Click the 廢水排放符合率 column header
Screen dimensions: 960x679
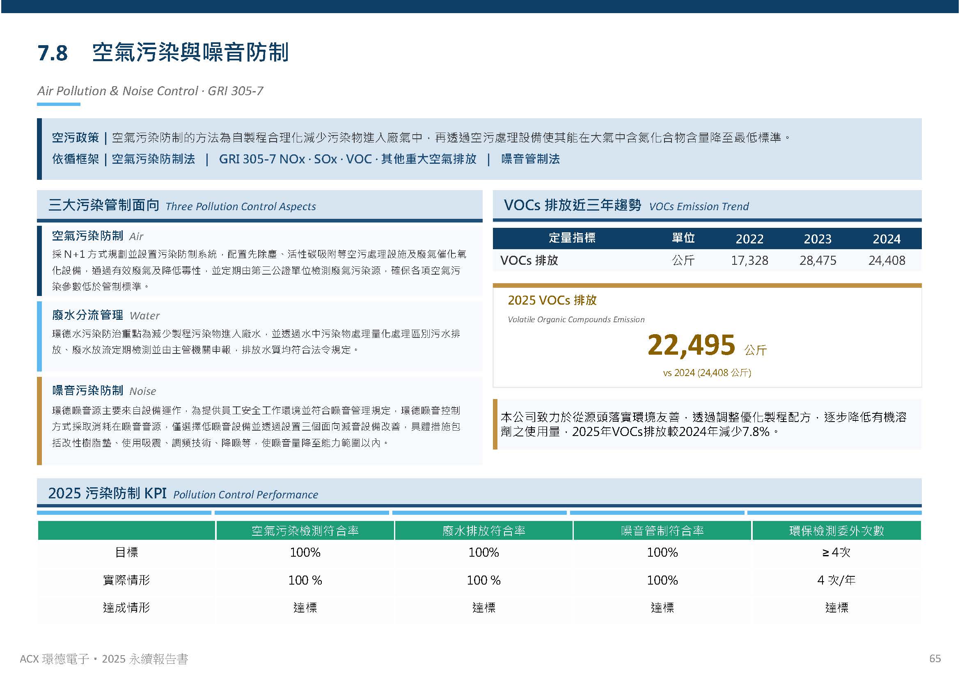coord(484,531)
